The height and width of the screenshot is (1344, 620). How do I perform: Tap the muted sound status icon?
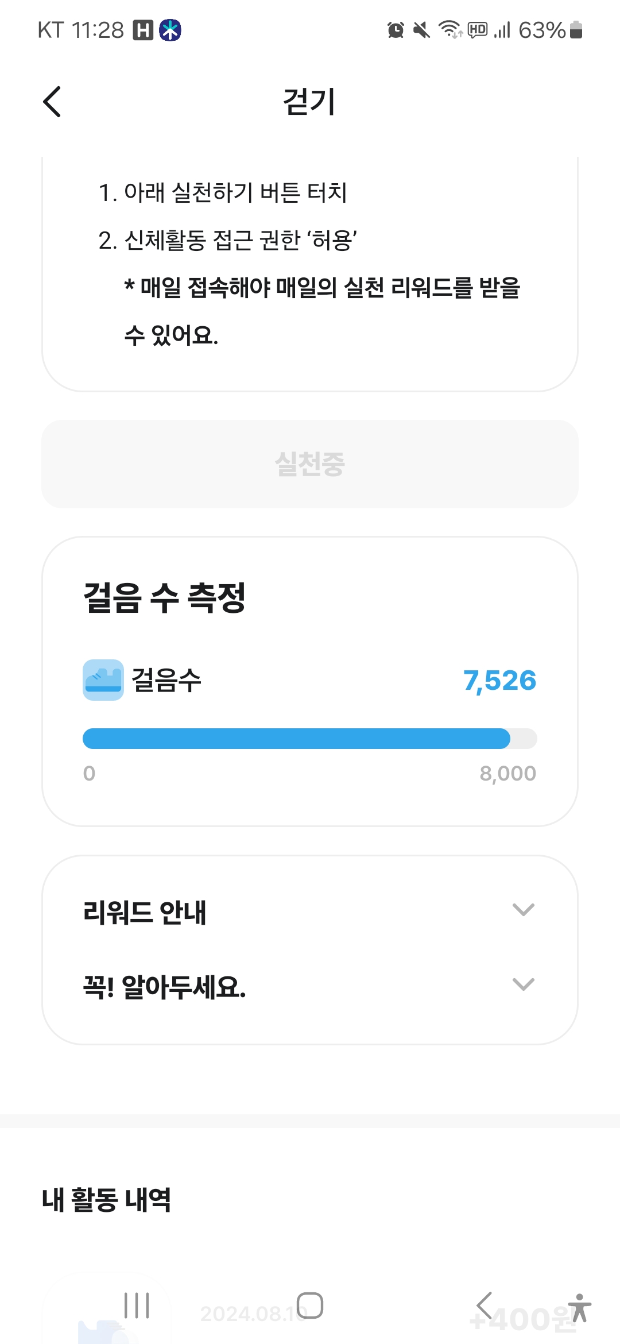[422, 30]
